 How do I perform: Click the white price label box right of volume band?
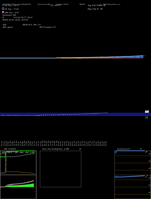(x=147, y=111)
